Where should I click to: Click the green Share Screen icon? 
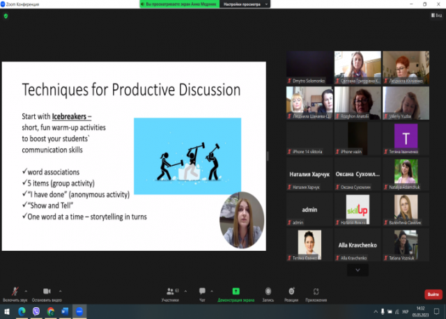pyautogui.click(x=236, y=291)
